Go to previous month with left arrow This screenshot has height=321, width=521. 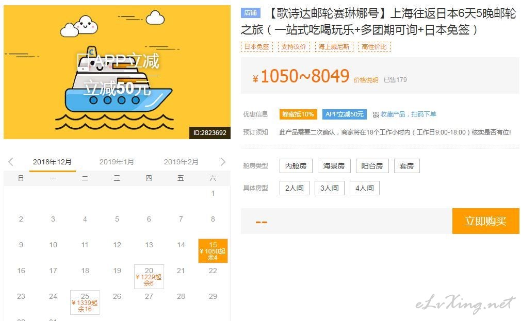[x=11, y=162]
